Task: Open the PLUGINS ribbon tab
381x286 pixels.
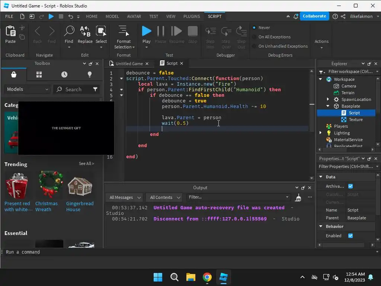Action: tap(192, 16)
